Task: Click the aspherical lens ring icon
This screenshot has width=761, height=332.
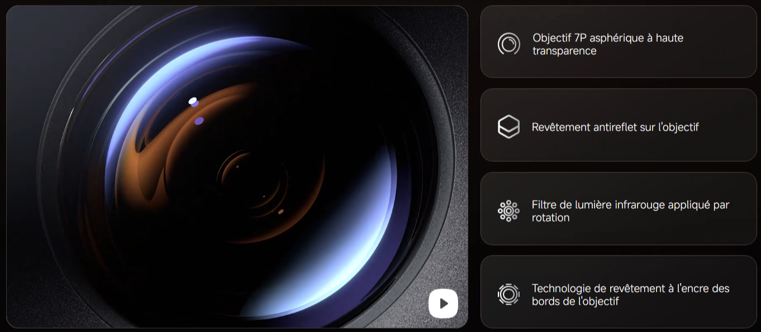Action: pyautogui.click(x=508, y=44)
